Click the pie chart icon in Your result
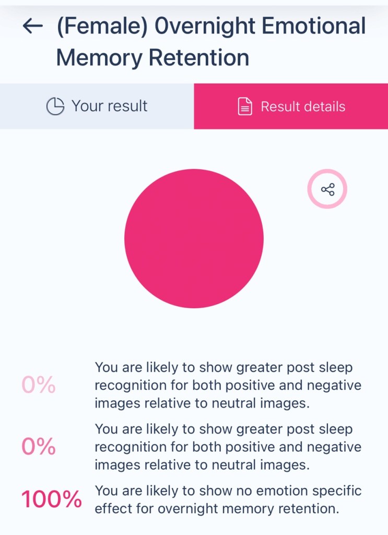Image resolution: width=388 pixels, height=535 pixels. (x=55, y=107)
